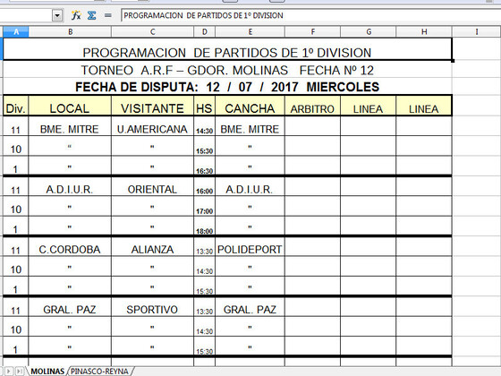The image size is (501, 376).
Task: Select the C.CORDOBA local team cell
Action: (x=70, y=246)
